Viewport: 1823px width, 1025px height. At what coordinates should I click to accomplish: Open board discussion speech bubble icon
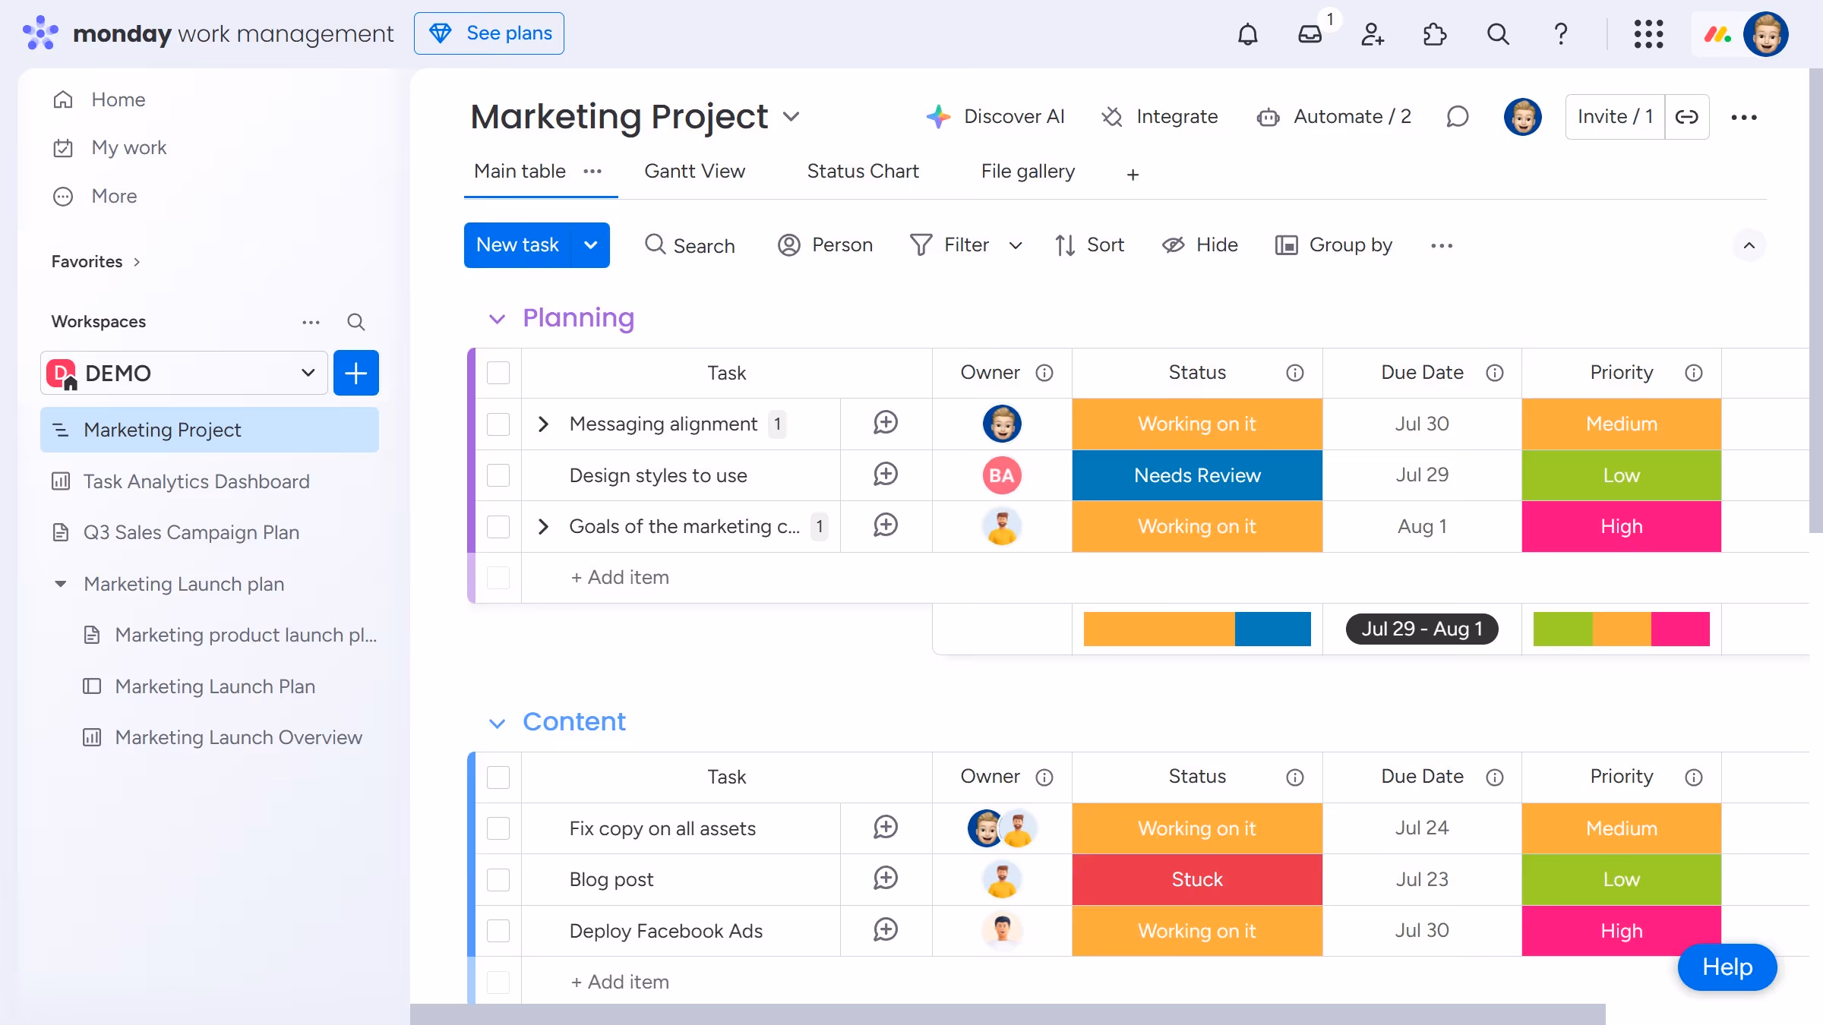tap(1457, 117)
